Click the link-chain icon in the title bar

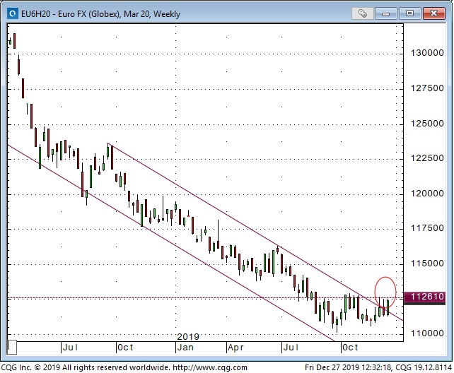362,13
